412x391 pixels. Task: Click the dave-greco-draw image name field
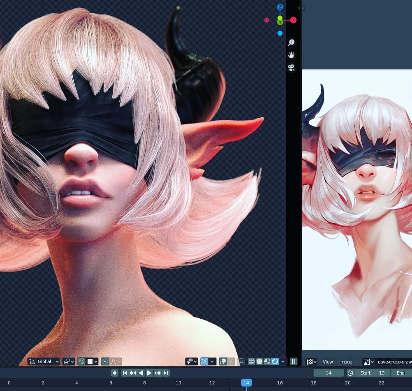click(x=393, y=362)
